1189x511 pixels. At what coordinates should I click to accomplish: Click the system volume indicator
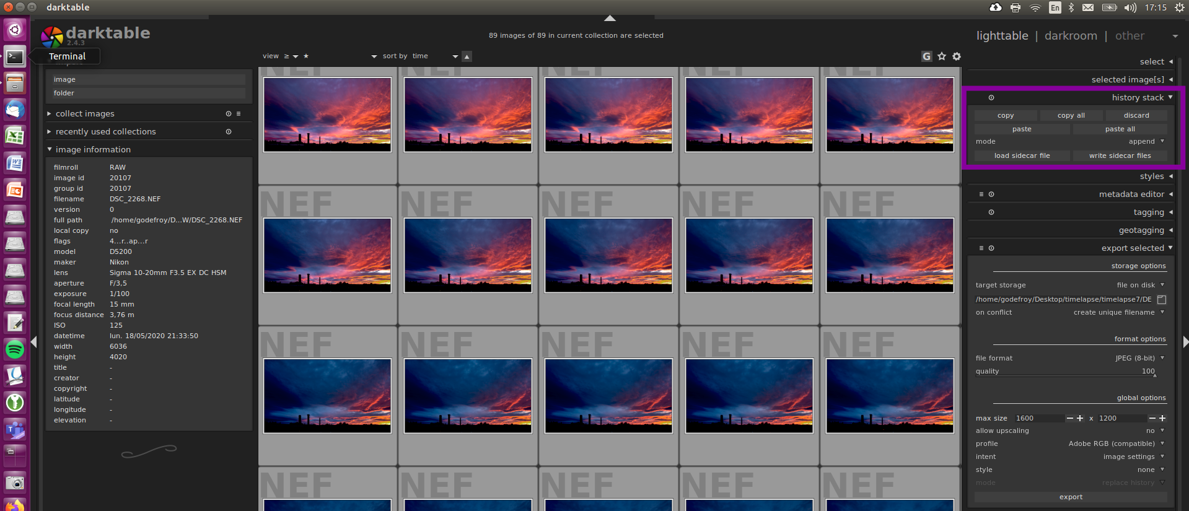coord(1130,7)
